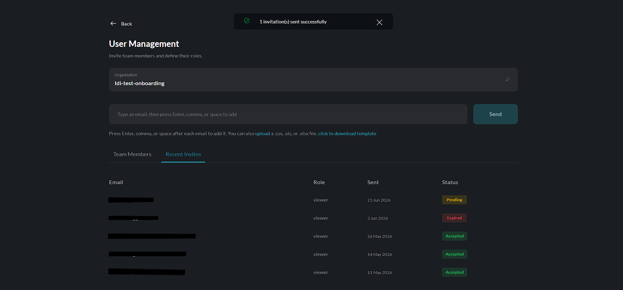Click viewer role in 3 Jun row

[x=321, y=218]
